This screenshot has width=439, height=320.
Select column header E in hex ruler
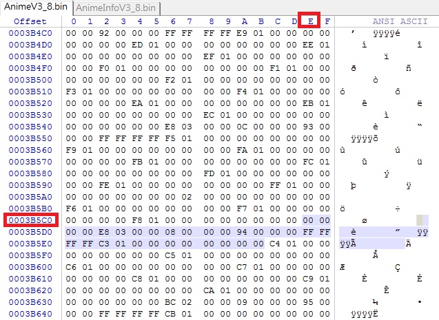click(309, 21)
